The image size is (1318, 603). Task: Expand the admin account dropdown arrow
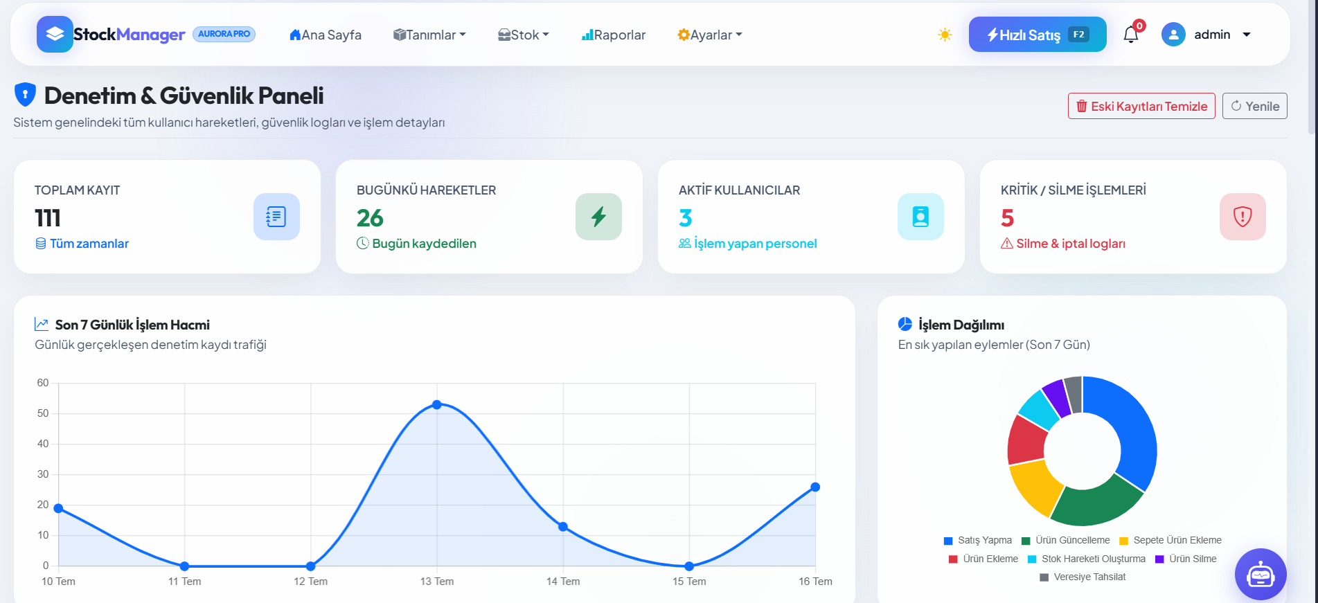click(1247, 35)
